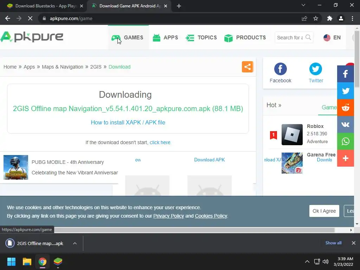
Task: Click the APKPure logo
Action: 32,37
